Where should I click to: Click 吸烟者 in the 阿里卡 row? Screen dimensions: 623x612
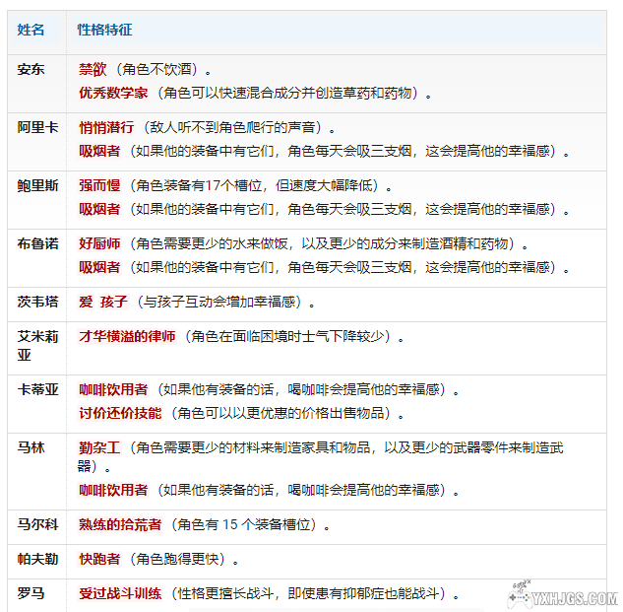[99, 151]
